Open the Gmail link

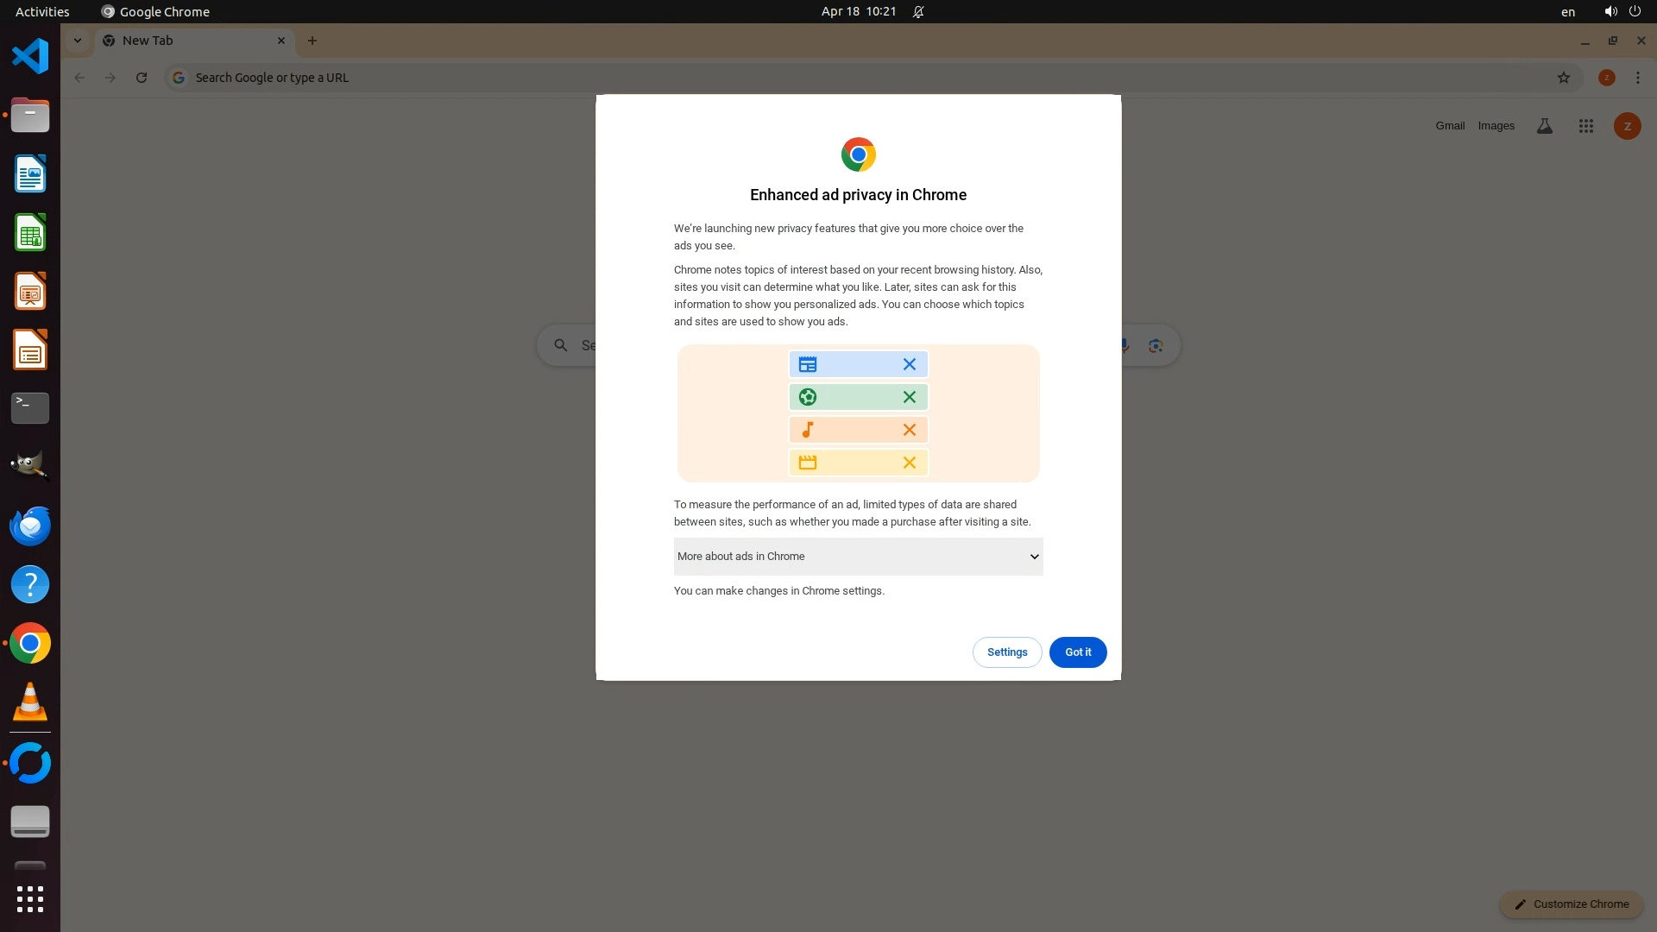(x=1450, y=126)
